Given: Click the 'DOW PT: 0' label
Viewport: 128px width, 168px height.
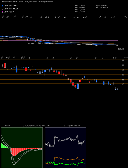Looking at the screenshot, I should 9,12.
